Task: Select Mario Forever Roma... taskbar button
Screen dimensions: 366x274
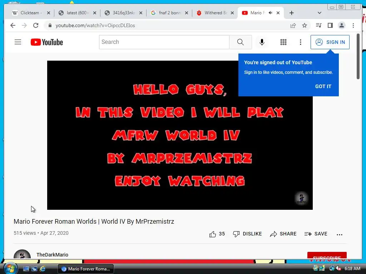Action: pos(86,269)
